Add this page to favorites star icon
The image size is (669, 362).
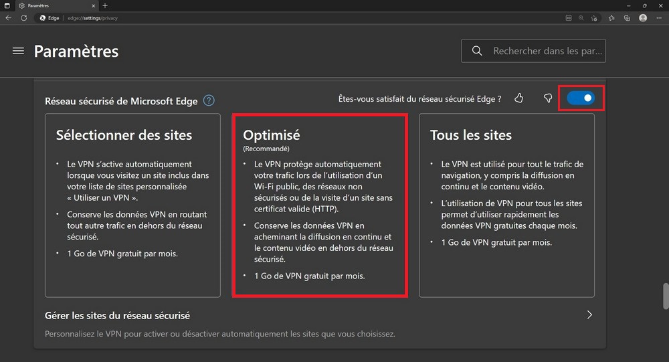(x=594, y=18)
